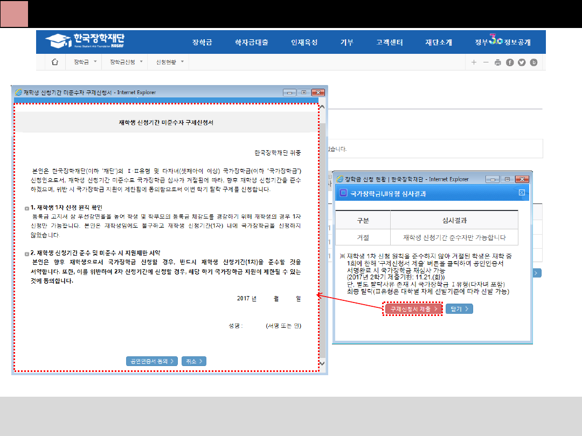582x436 pixels.
Task: Click the 구제신청서 제출 button
Action: [413, 309]
